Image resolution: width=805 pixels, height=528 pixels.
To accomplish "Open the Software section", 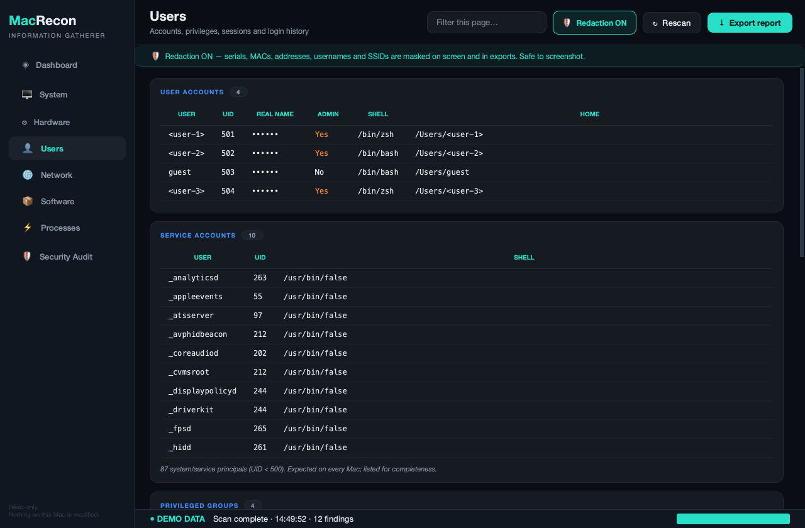I will pos(67,201).
